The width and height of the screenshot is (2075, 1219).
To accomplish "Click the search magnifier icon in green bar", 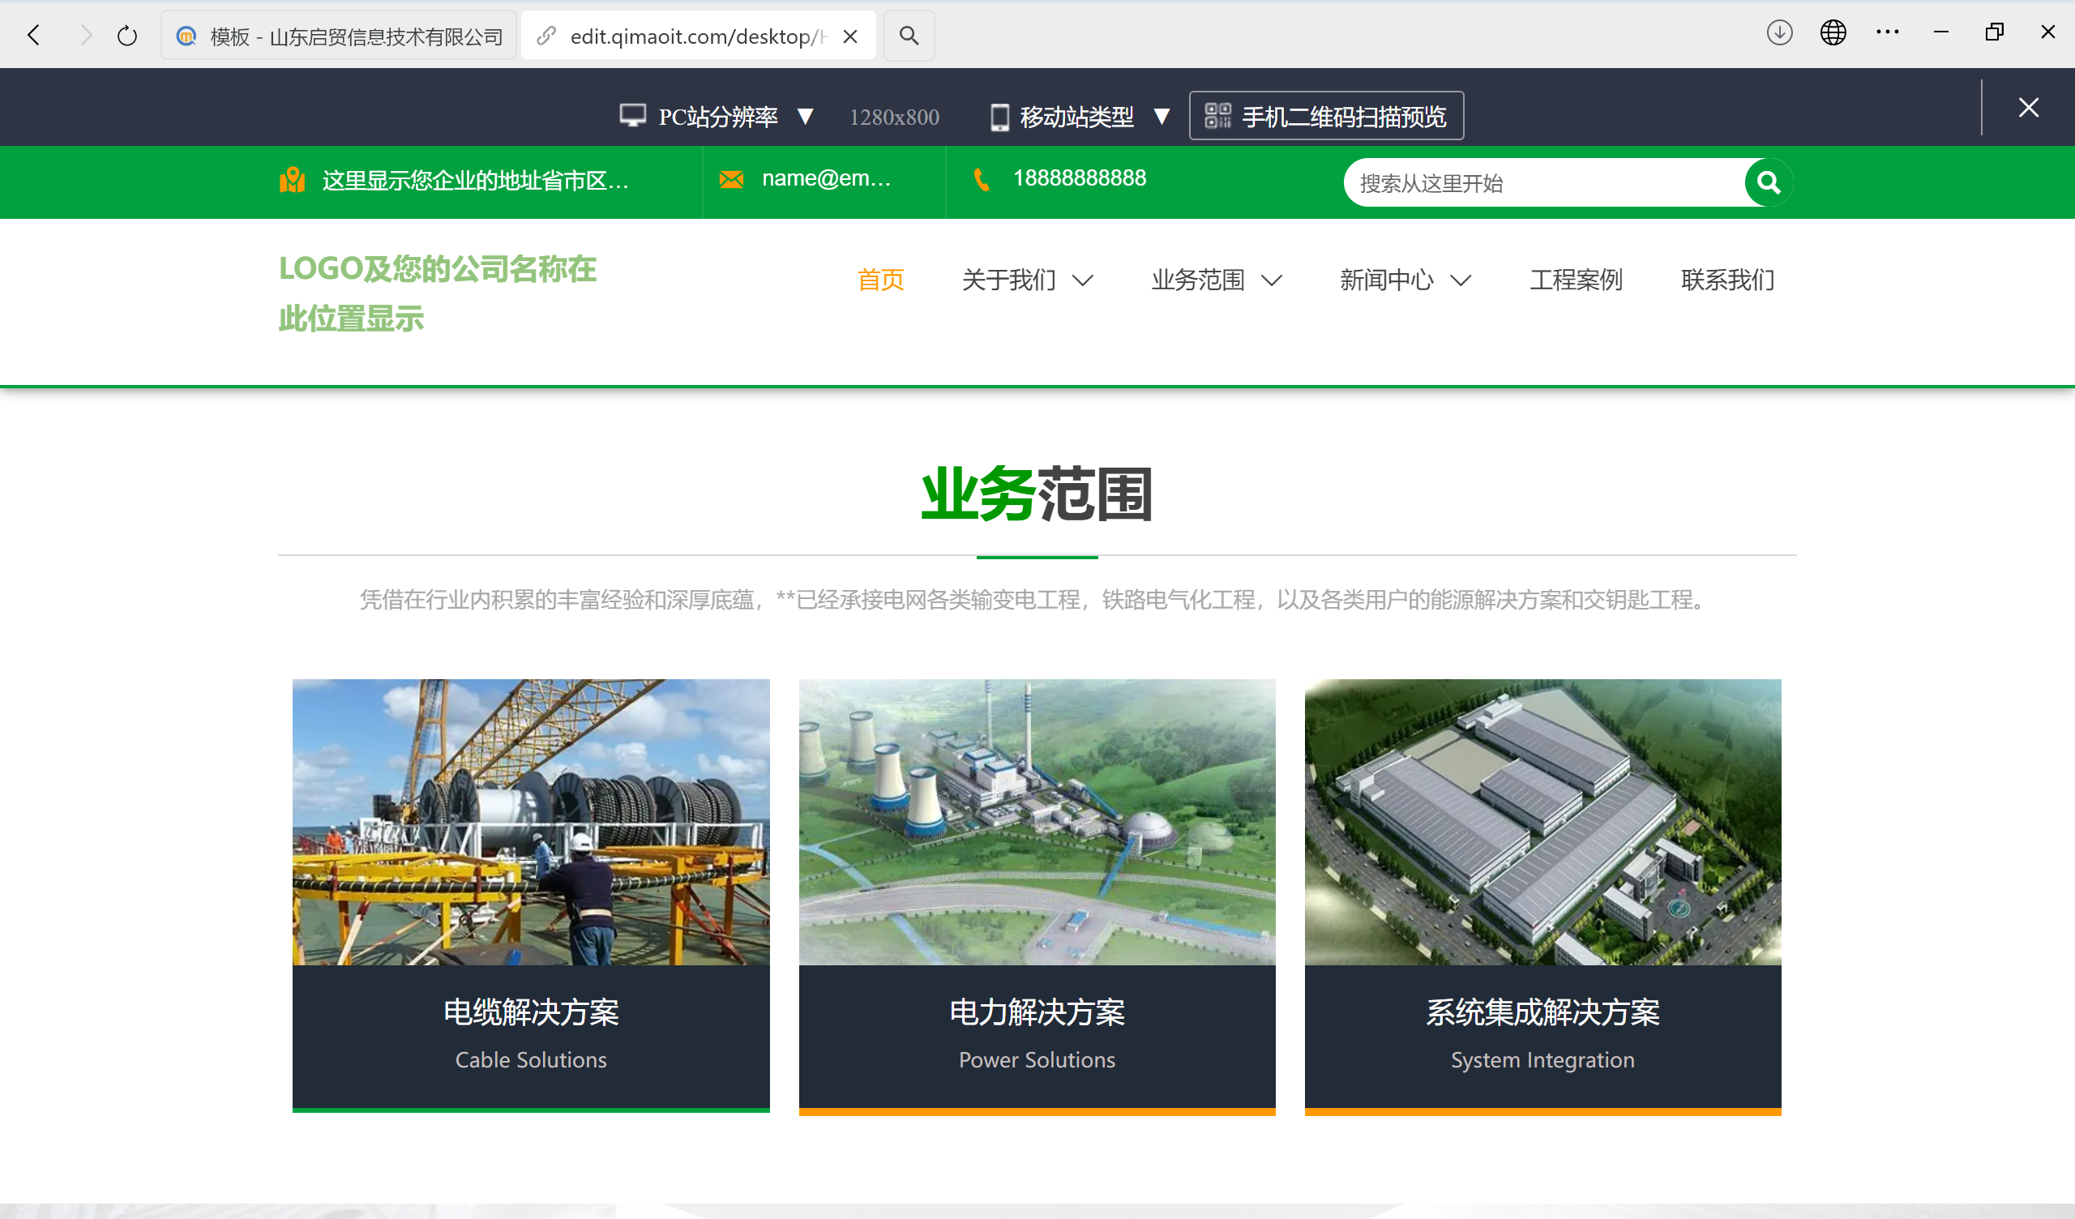I will (x=1768, y=182).
